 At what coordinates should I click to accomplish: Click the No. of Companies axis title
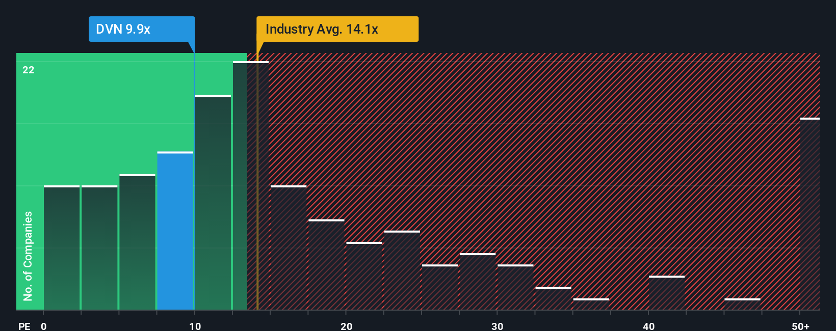(28, 256)
